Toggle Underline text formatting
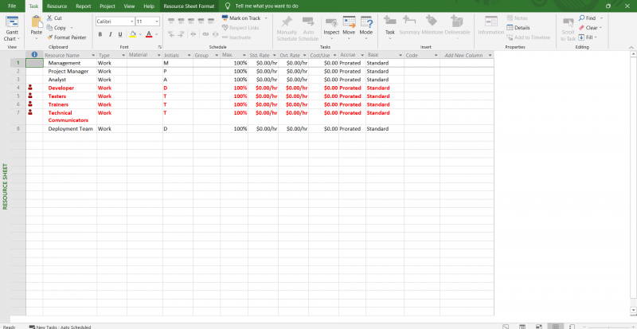The width and height of the screenshot is (637, 329). [x=121, y=34]
